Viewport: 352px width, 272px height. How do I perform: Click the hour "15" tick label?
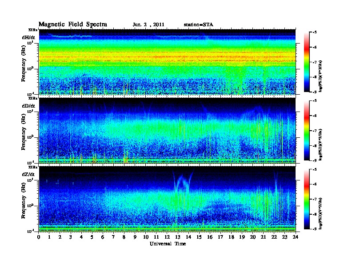point(199,237)
